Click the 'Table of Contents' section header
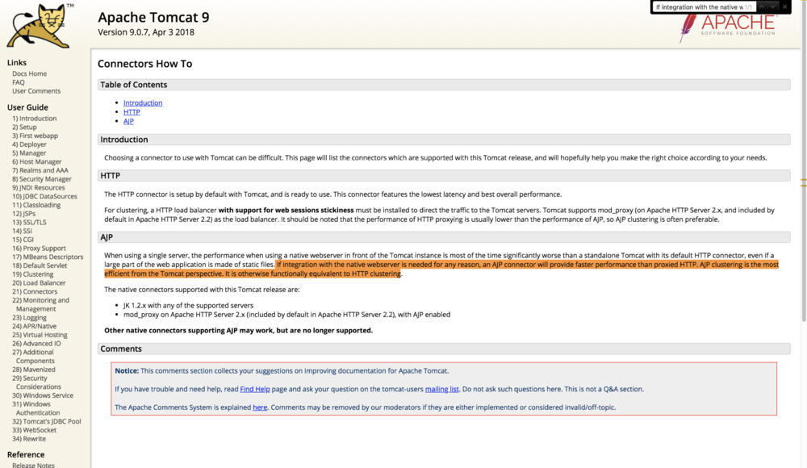807x468 pixels. click(x=444, y=85)
